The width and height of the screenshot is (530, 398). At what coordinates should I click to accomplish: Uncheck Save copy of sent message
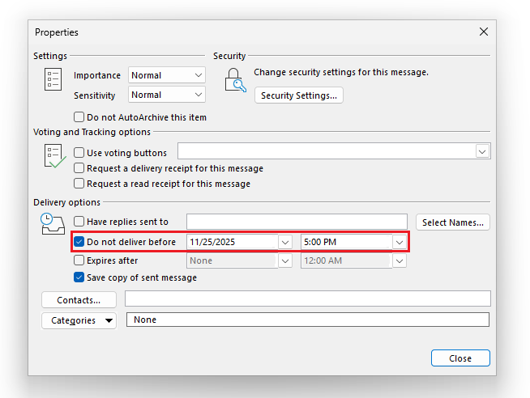tap(79, 277)
